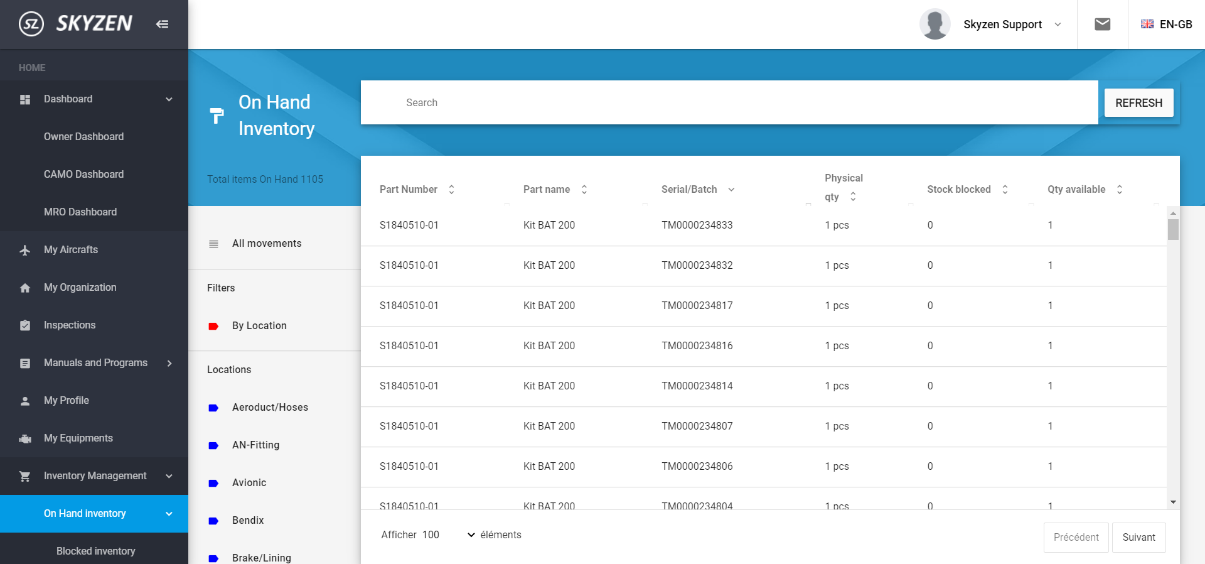Filter by Avionic location
The width and height of the screenshot is (1205, 564).
pos(249,482)
